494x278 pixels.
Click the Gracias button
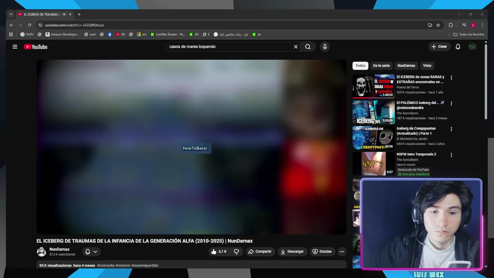coord(322,252)
